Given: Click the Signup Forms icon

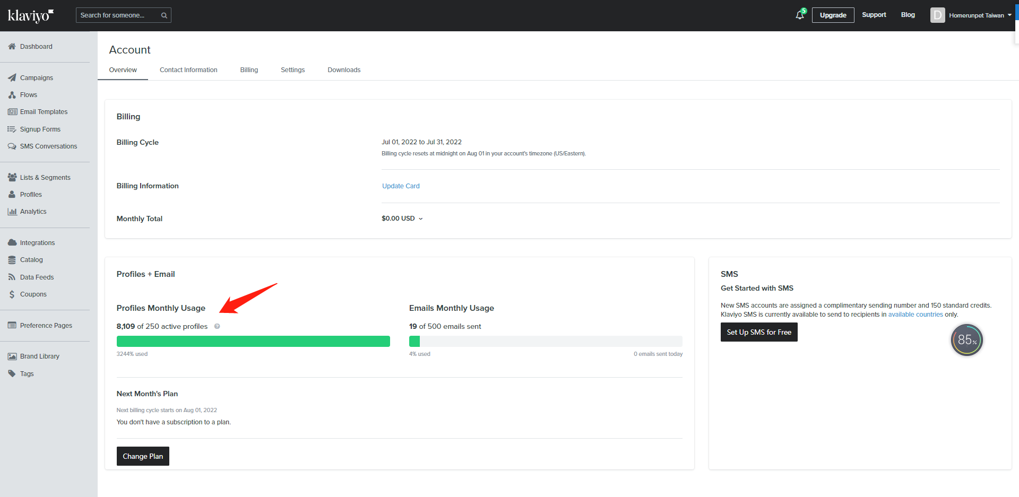Looking at the screenshot, I should coord(12,129).
